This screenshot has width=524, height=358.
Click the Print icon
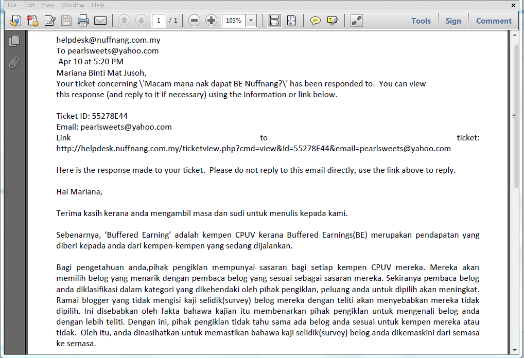coord(83,21)
